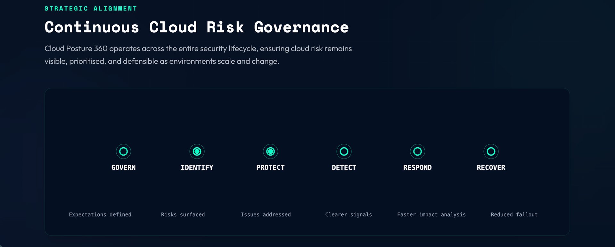Viewport: 615px width, 247px height.
Task: Select the RESPOND stage label
Action: point(417,167)
